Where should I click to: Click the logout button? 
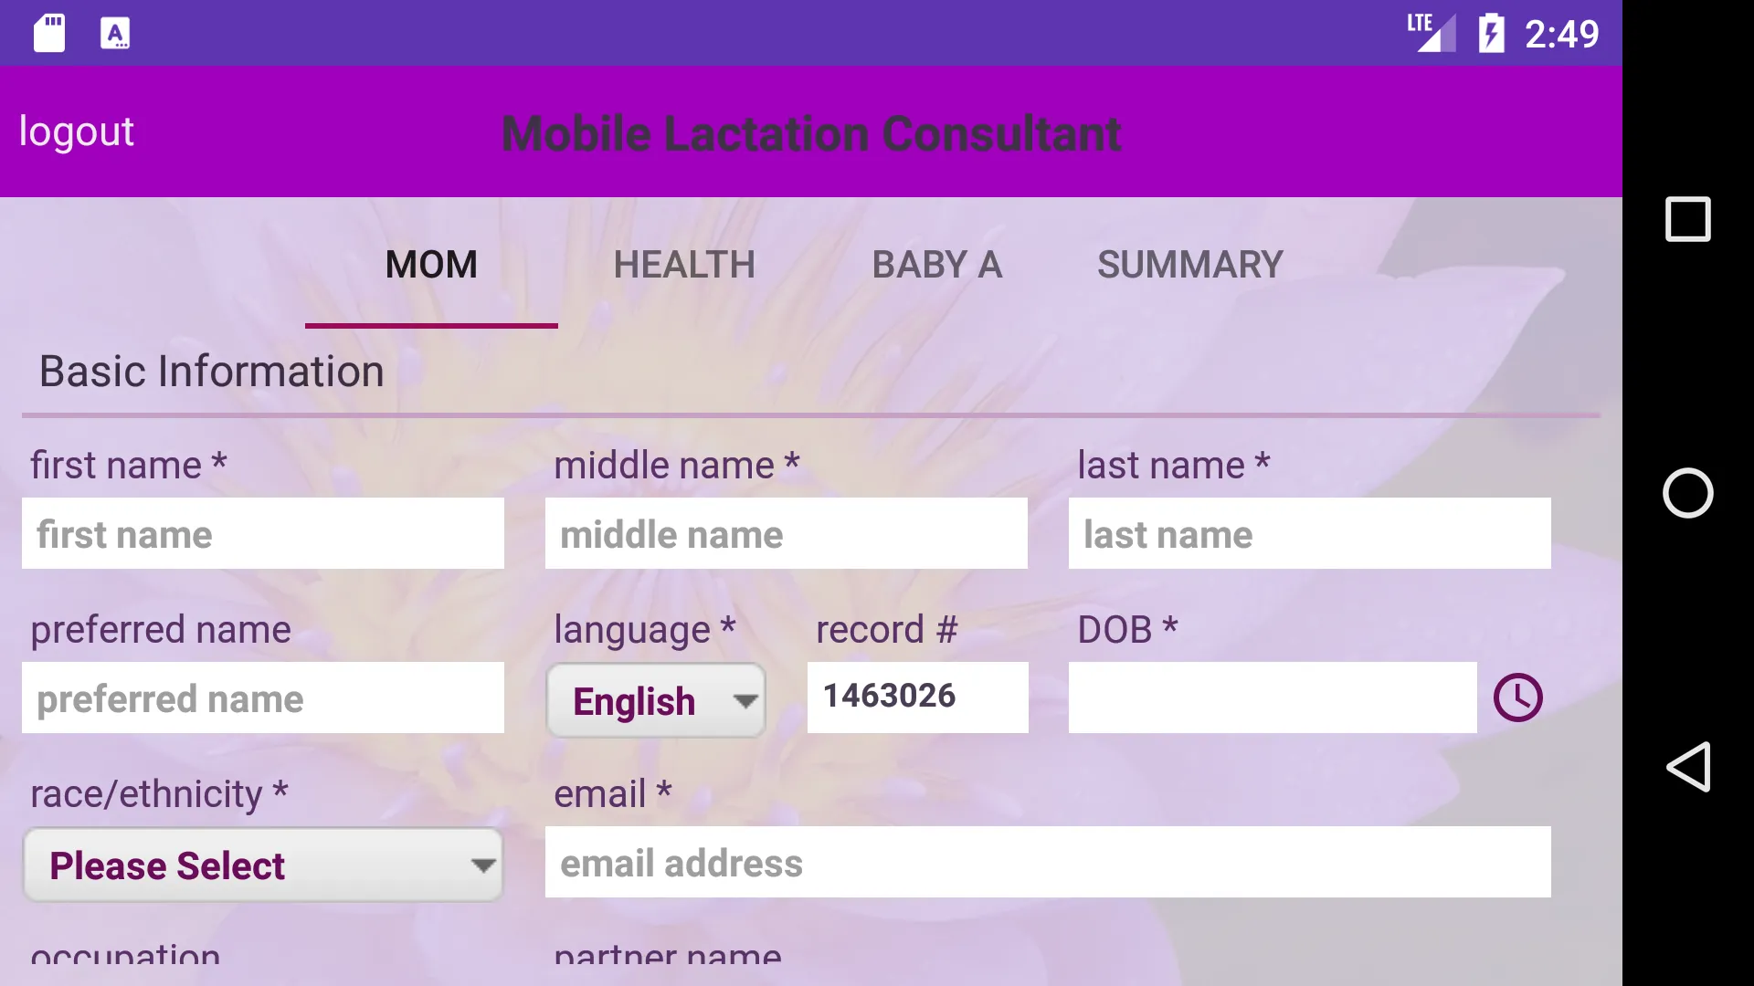pos(76,131)
